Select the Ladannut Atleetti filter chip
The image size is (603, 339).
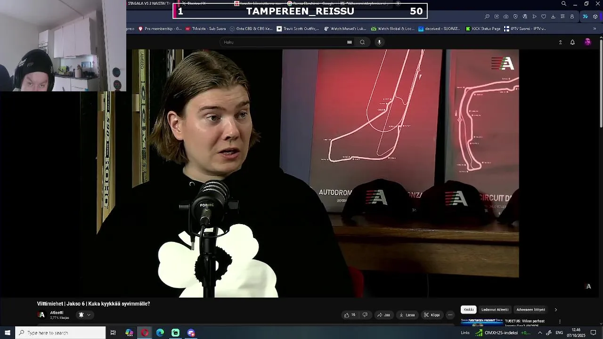click(x=495, y=310)
